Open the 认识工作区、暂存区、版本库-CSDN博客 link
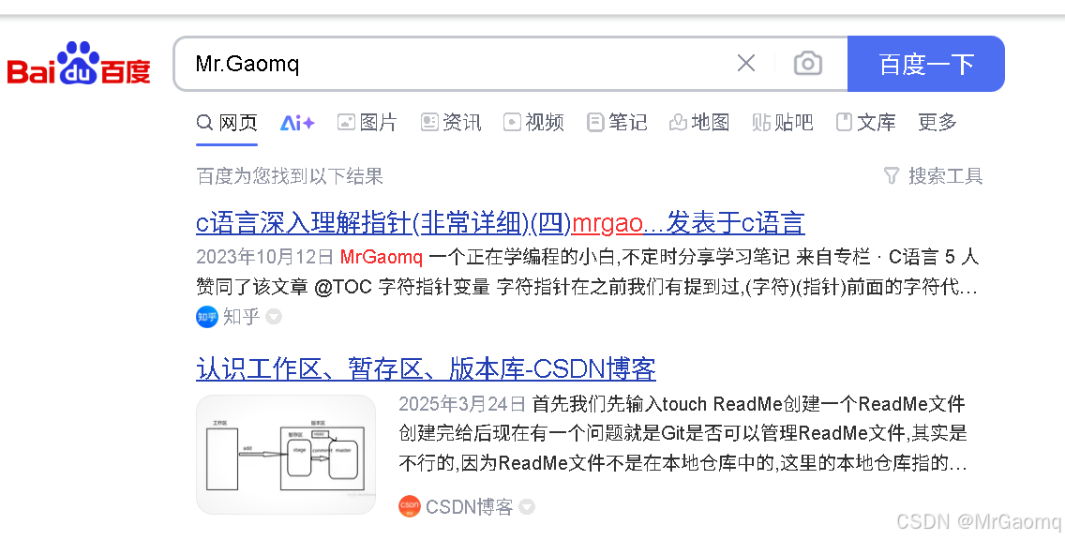Viewport: 1065px width, 540px height. pos(426,368)
